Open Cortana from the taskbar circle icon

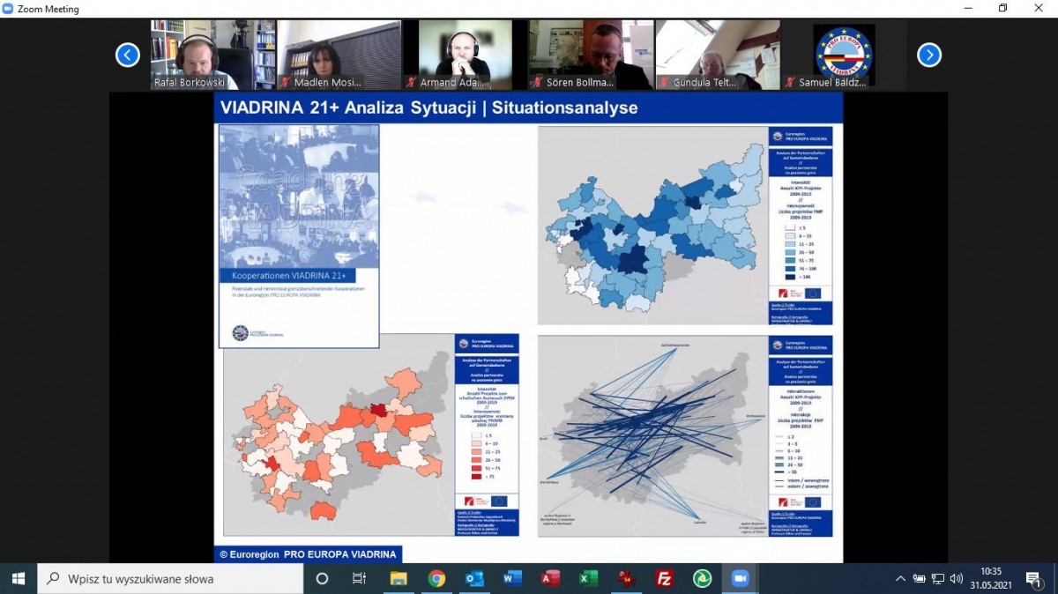[x=322, y=579]
